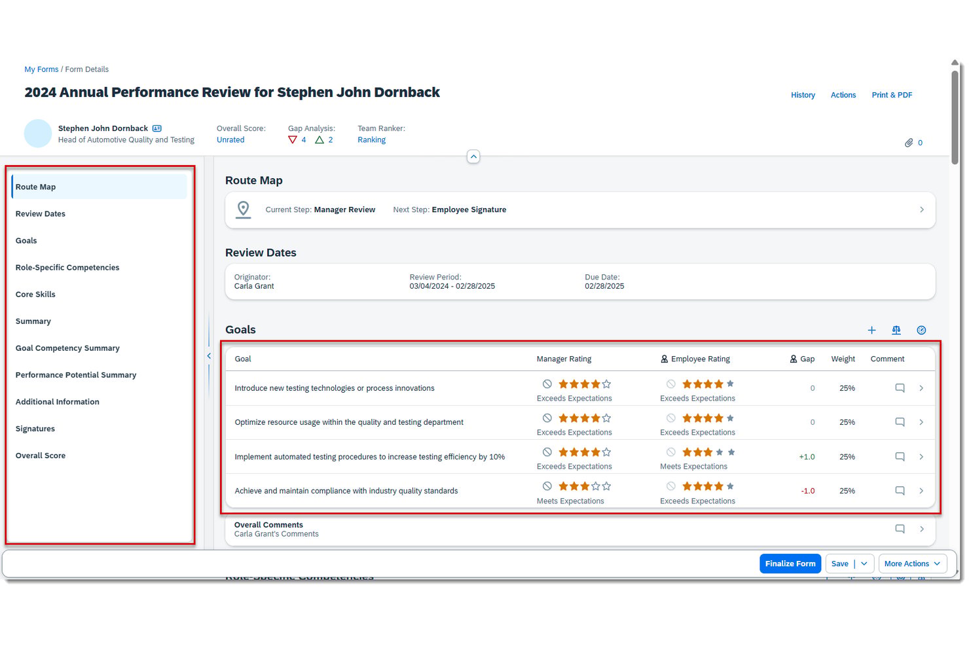Set fourth manager star for Achieve and maintain compliance

point(595,486)
